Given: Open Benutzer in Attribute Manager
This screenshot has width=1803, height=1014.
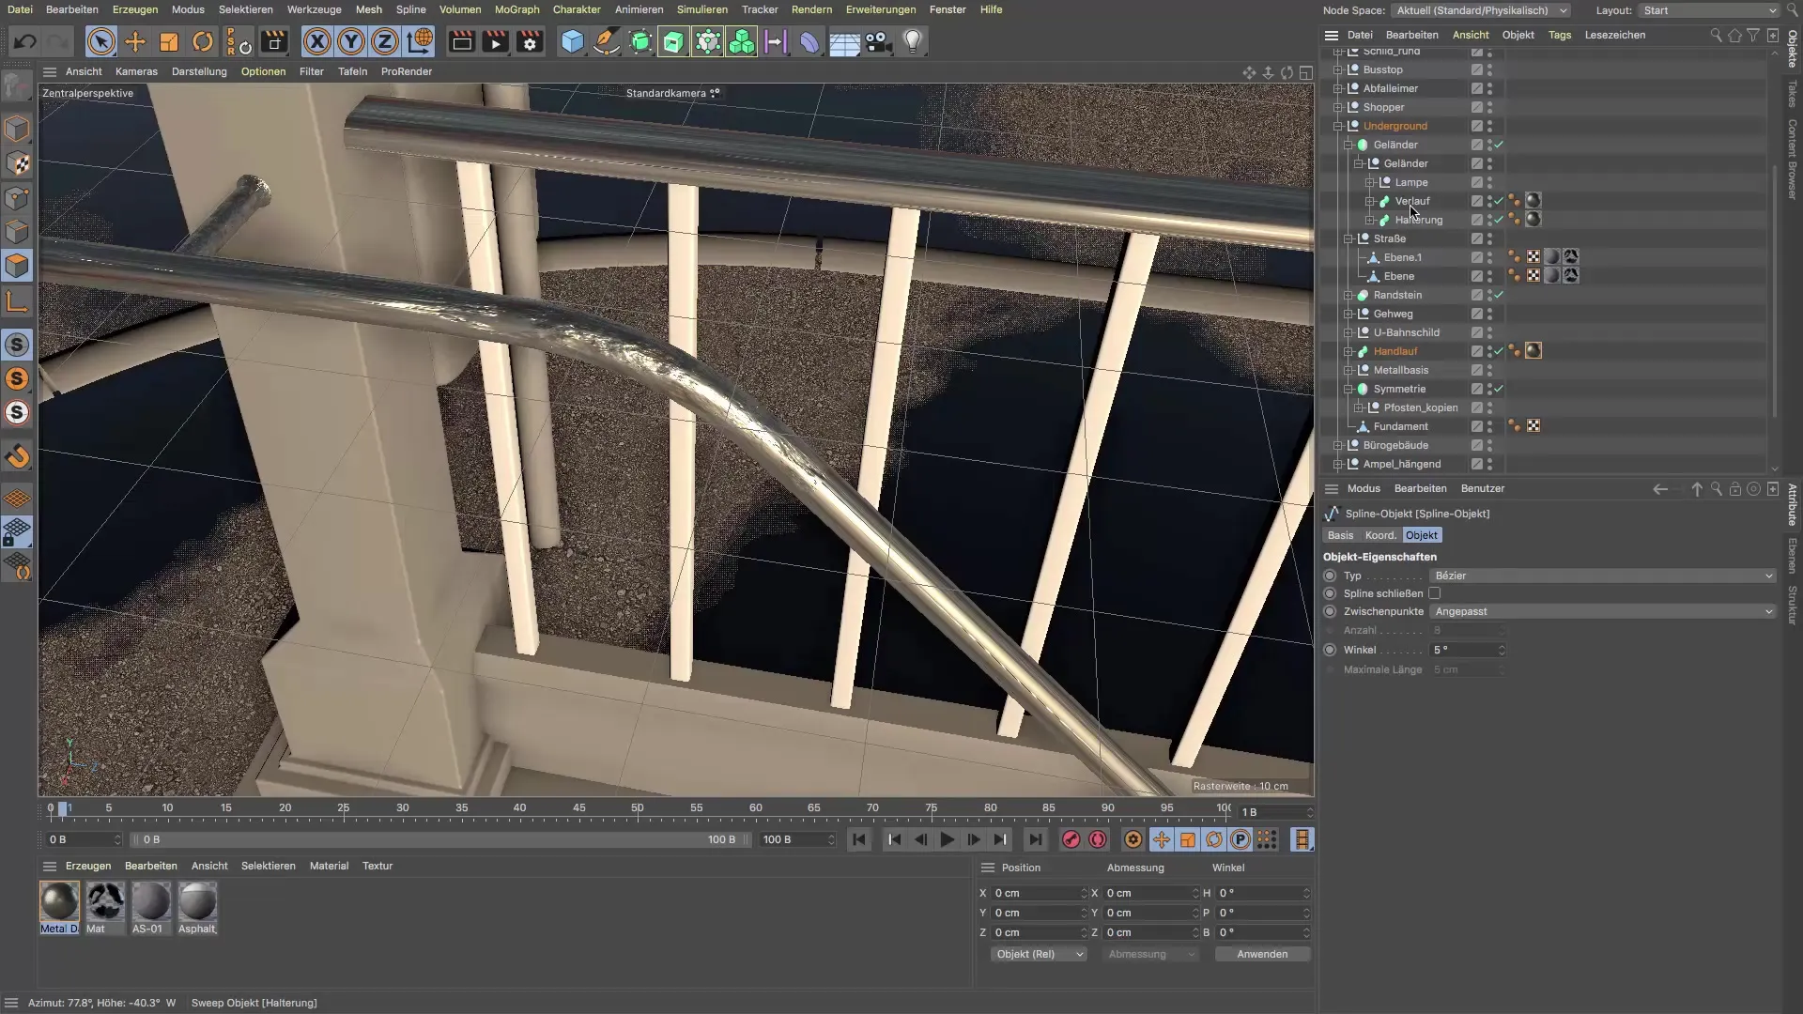Looking at the screenshot, I should 1483,488.
